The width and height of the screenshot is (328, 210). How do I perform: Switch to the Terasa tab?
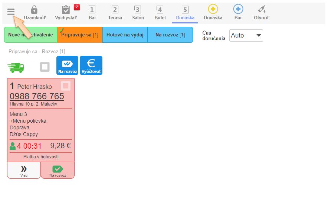point(115,12)
